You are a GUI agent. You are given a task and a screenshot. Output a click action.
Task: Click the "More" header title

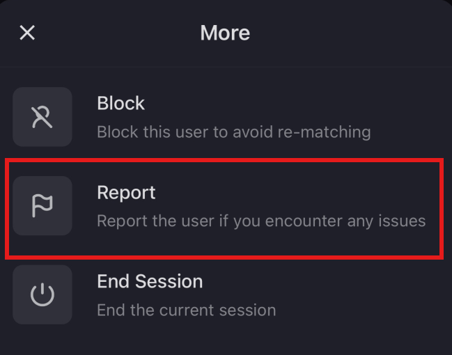[225, 33]
